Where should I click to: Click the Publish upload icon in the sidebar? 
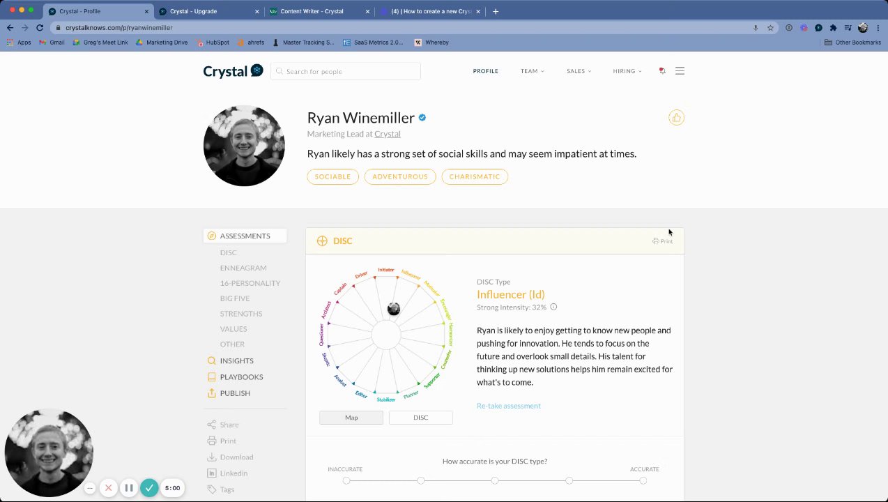[212, 393]
